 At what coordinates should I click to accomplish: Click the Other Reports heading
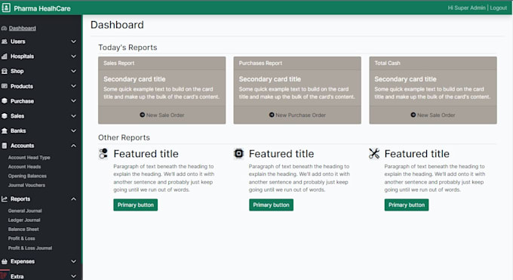(x=124, y=137)
